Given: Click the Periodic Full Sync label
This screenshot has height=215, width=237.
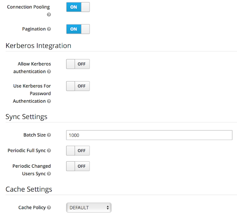Looking at the screenshot, I should tap(26, 151).
